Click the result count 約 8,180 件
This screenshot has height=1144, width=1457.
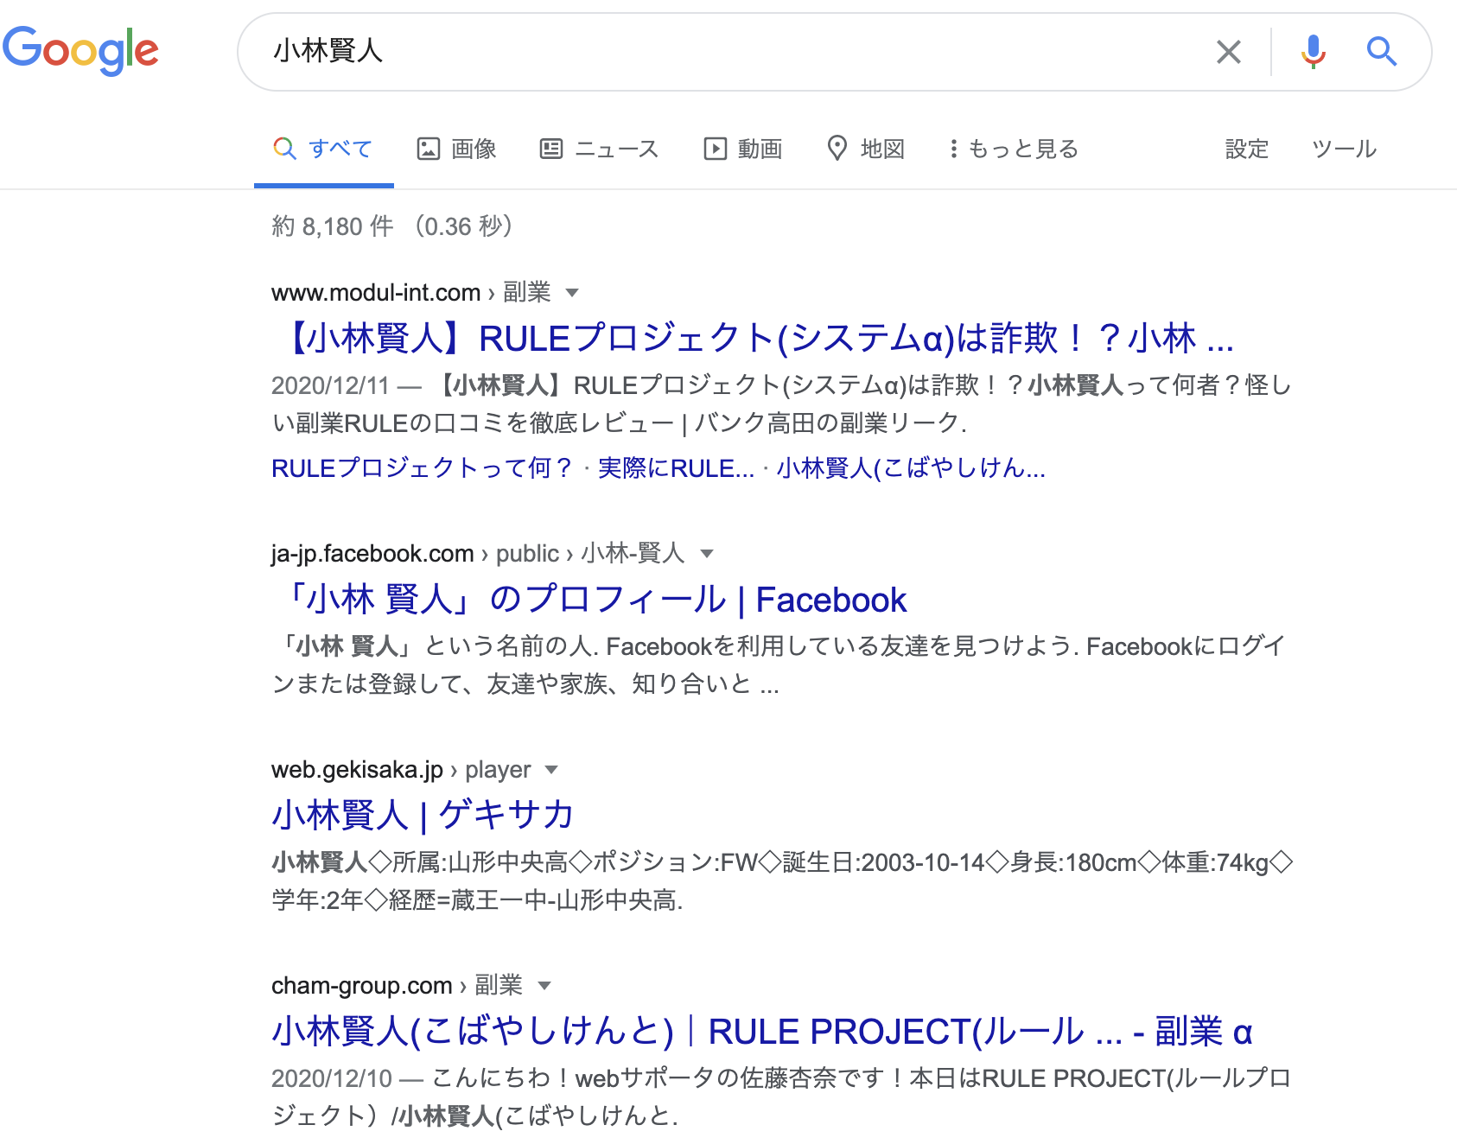(x=333, y=226)
